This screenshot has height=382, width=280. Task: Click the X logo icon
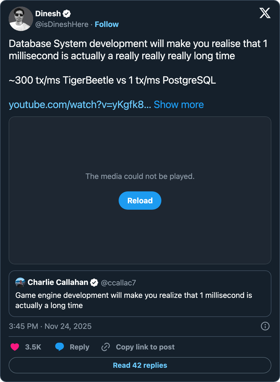tap(265, 13)
